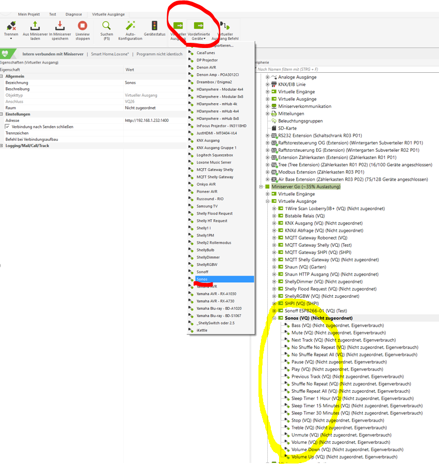Screen dimensions: 439x464
Task: Select Treble (VQ) command row
Action: (339, 427)
